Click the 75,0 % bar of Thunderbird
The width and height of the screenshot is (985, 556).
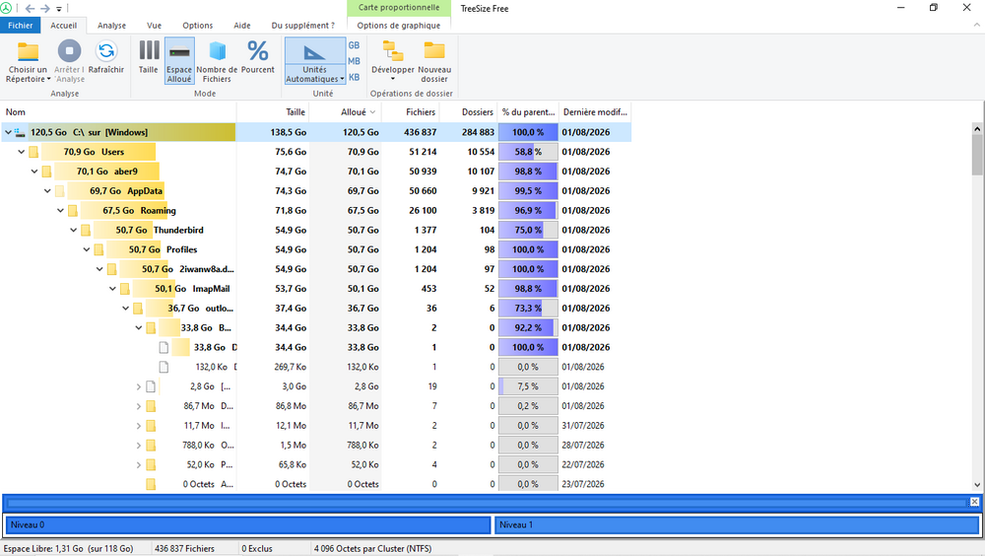click(x=528, y=230)
